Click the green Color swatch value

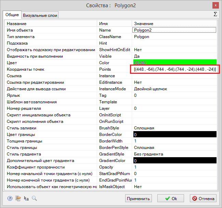coord(174,63)
